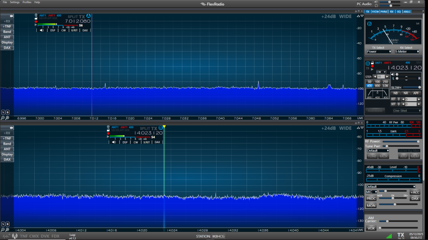Click zoom out magnifier on bottom panadapter
This screenshot has height=240, width=428.
tap(3, 229)
